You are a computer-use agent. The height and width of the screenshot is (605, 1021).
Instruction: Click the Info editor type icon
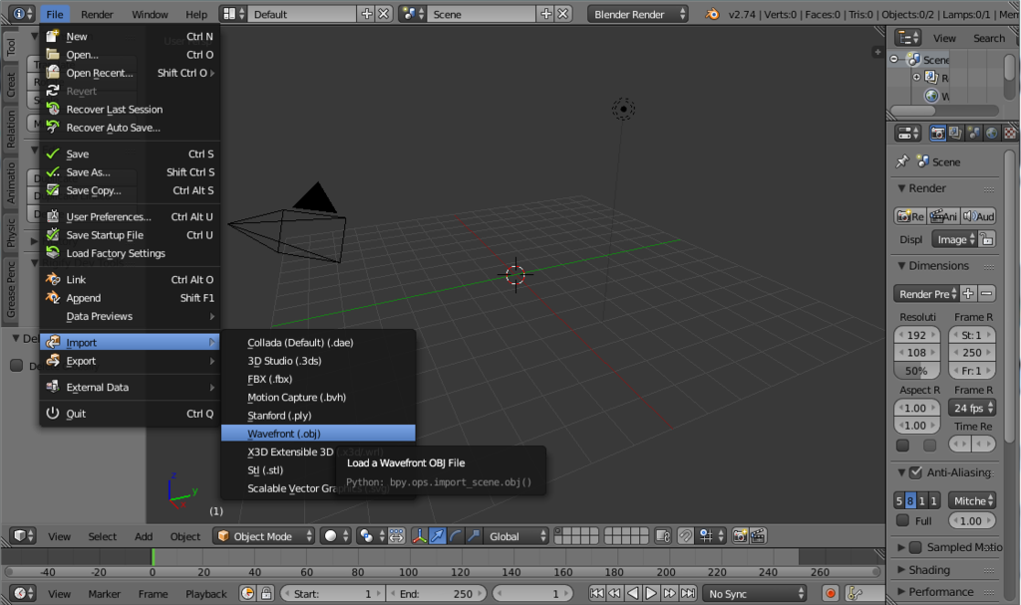22,14
